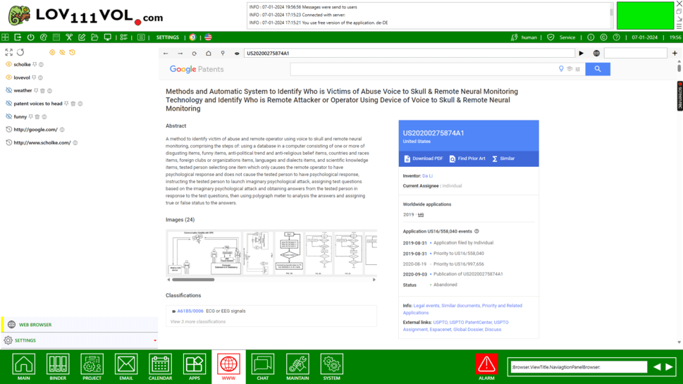Image resolution: width=683 pixels, height=384 pixels.
Task: Delete the funny bookmark with trash icon
Action: [37, 117]
